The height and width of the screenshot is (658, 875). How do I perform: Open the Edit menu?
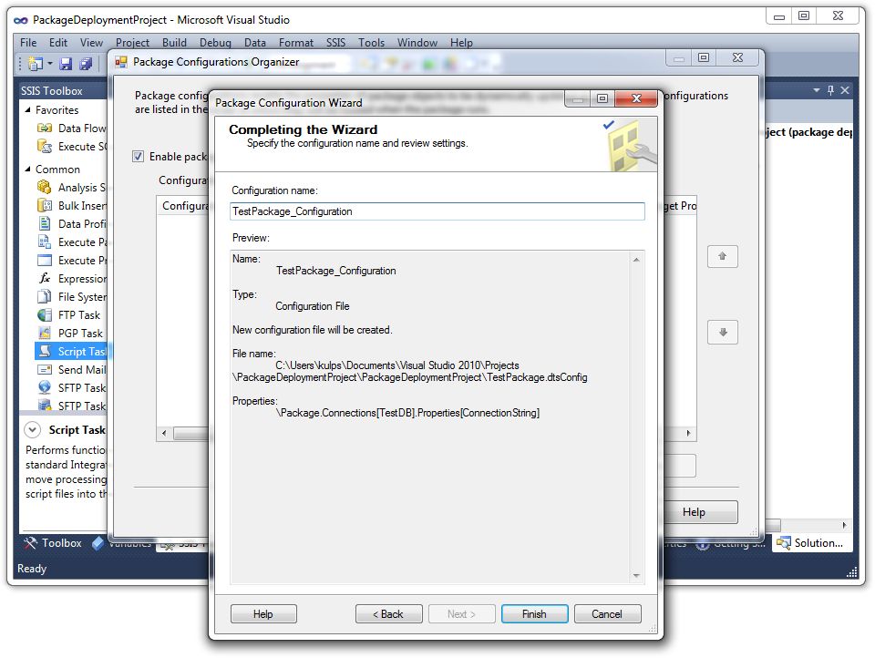click(58, 43)
